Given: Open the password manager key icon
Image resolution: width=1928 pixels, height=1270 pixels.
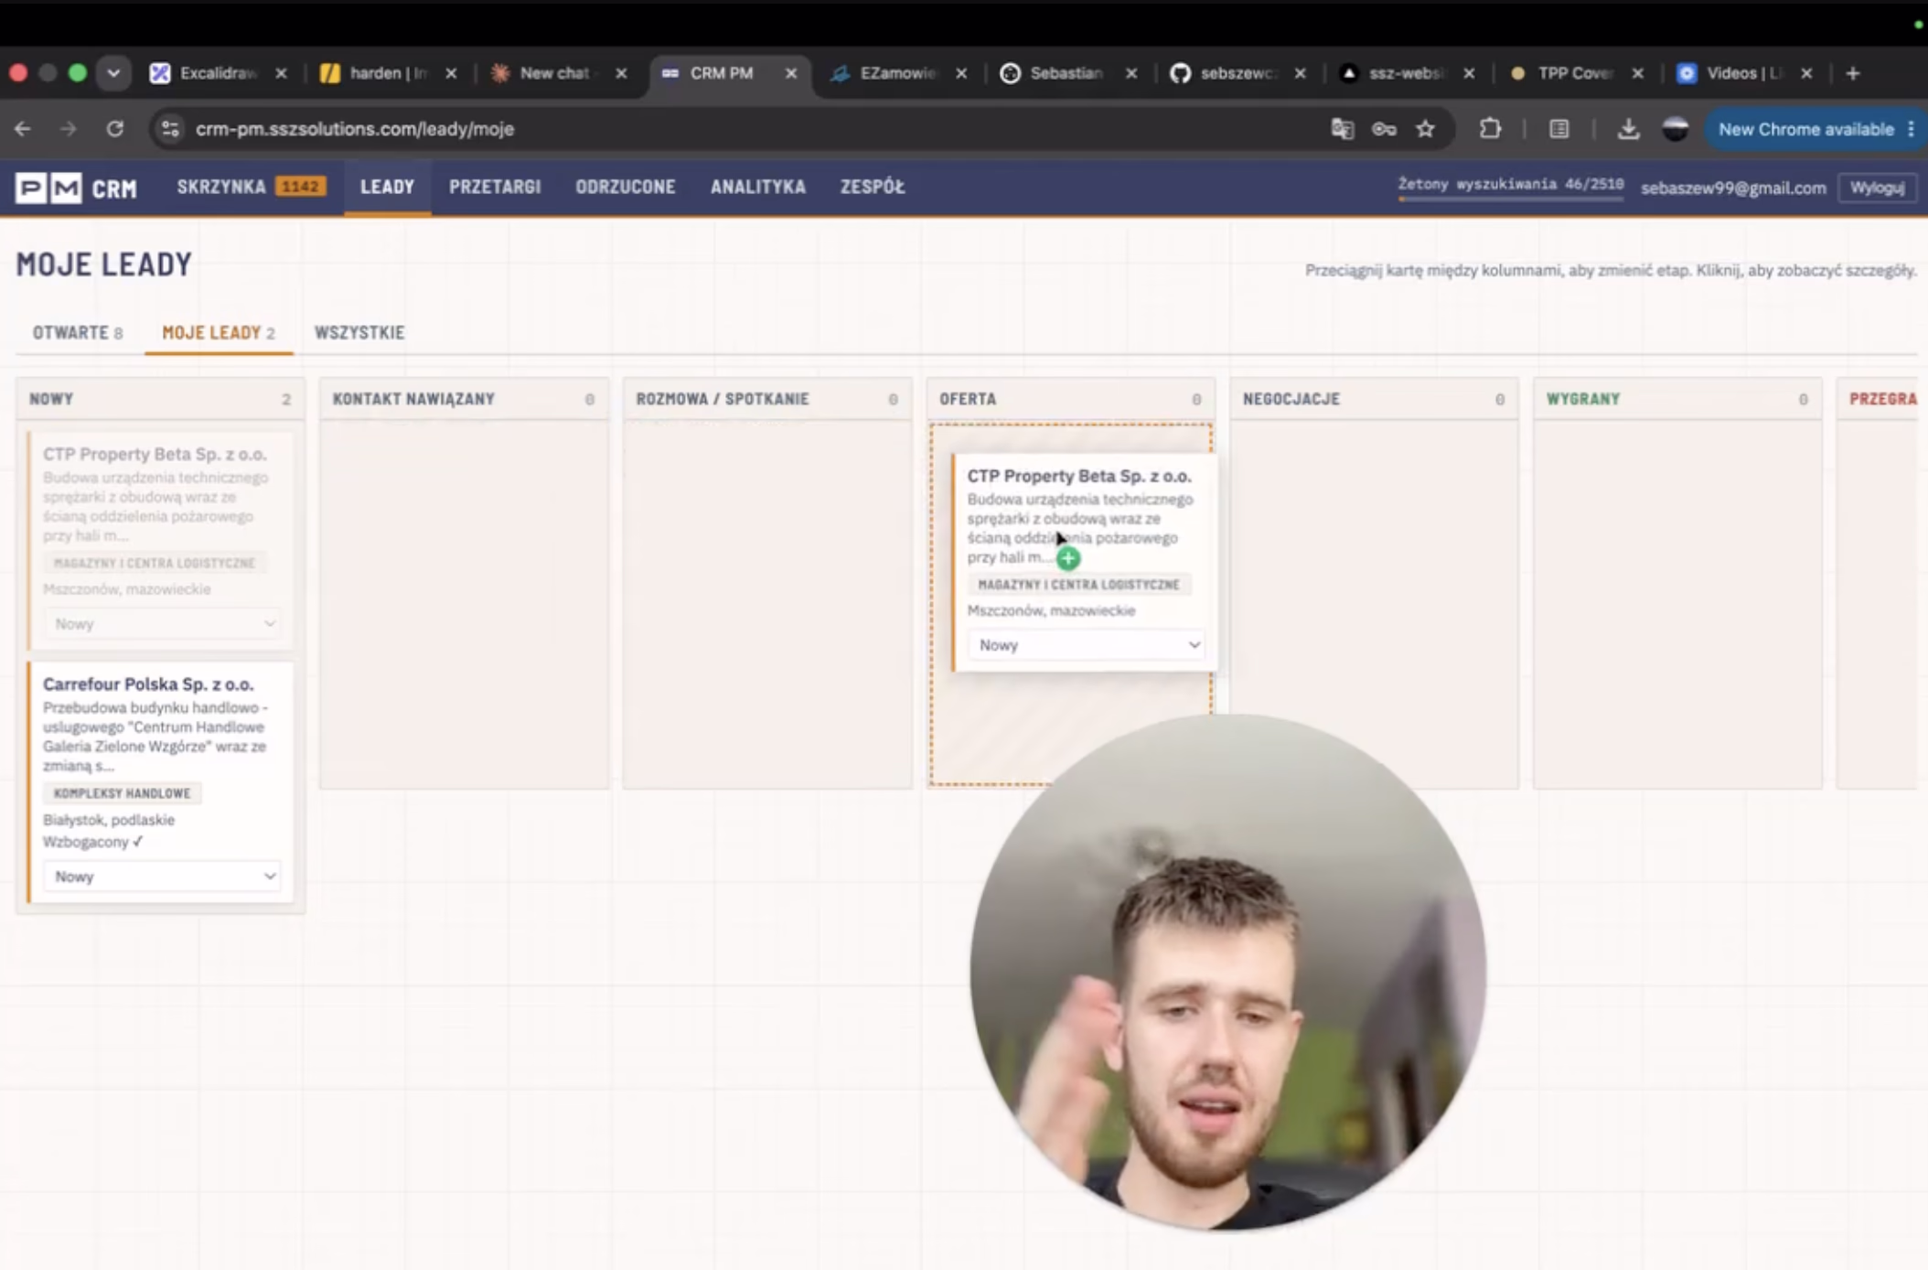Looking at the screenshot, I should click(1384, 129).
